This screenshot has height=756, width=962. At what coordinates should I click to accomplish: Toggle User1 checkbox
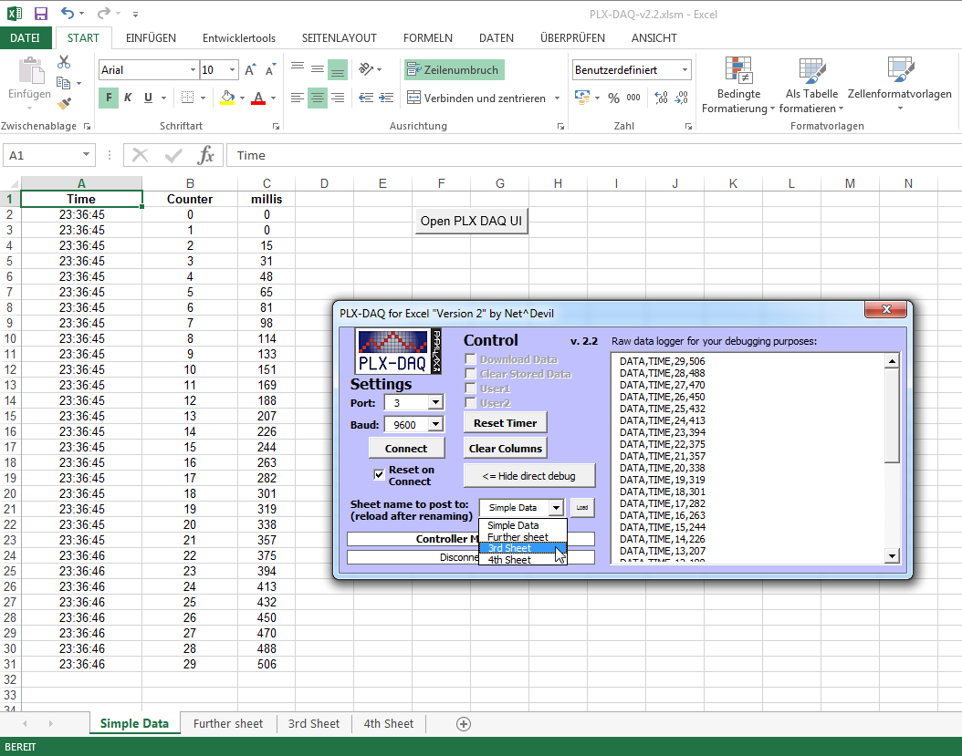coord(470,388)
